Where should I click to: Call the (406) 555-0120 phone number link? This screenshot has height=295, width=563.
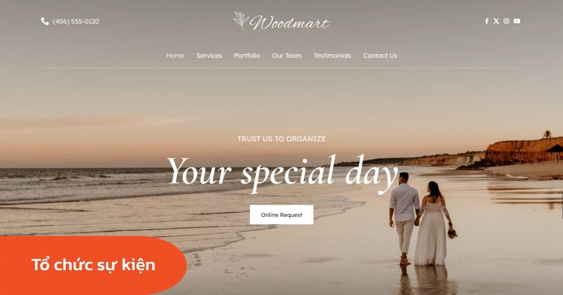coord(76,21)
